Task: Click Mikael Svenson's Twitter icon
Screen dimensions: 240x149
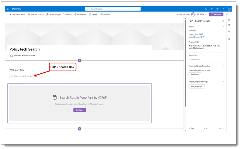Action: pyautogui.click(x=204, y=37)
